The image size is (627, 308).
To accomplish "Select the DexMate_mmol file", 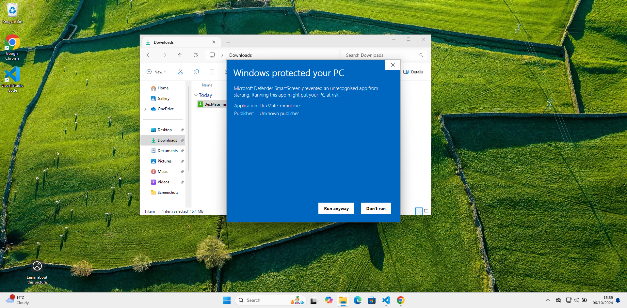I will 212,104.
